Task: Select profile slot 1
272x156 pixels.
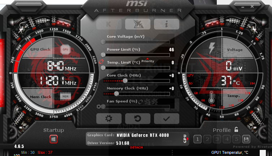Action: click(197, 139)
